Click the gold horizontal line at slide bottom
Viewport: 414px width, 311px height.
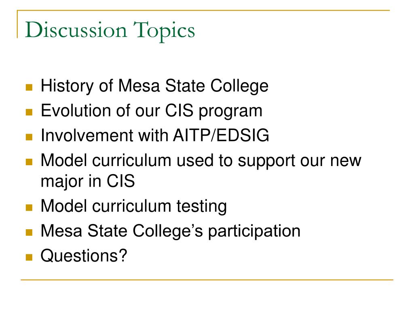tap(207, 279)
